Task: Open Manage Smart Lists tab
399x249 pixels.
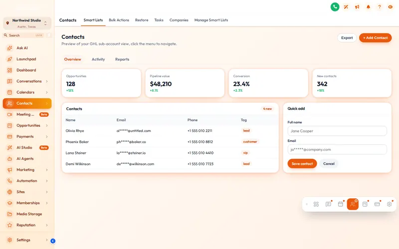Action: tap(211, 20)
